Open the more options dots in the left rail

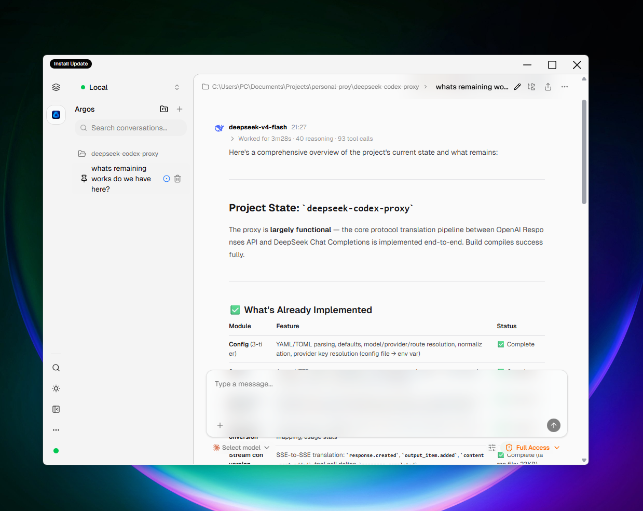[56, 430]
